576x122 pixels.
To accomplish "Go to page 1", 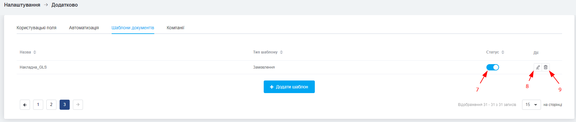I will pos(38,105).
